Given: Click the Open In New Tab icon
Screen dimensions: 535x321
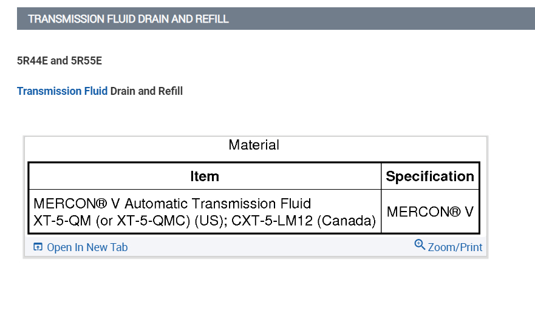Looking at the screenshot, I should (38, 247).
